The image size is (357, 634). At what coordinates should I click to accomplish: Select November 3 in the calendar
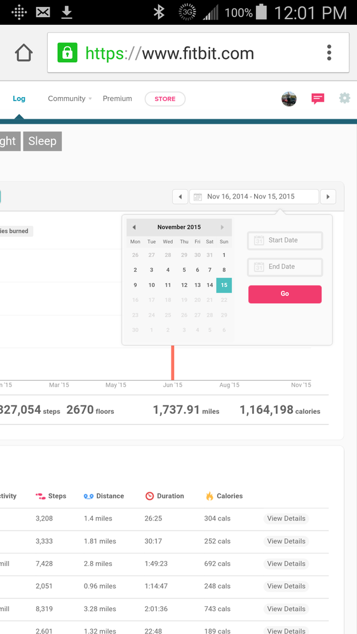[151, 270]
